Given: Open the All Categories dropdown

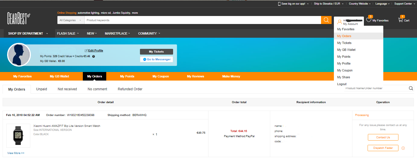Looking at the screenshot, I should [71, 20].
